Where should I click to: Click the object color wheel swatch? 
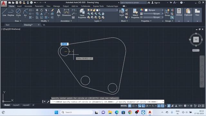[x=141, y=10]
